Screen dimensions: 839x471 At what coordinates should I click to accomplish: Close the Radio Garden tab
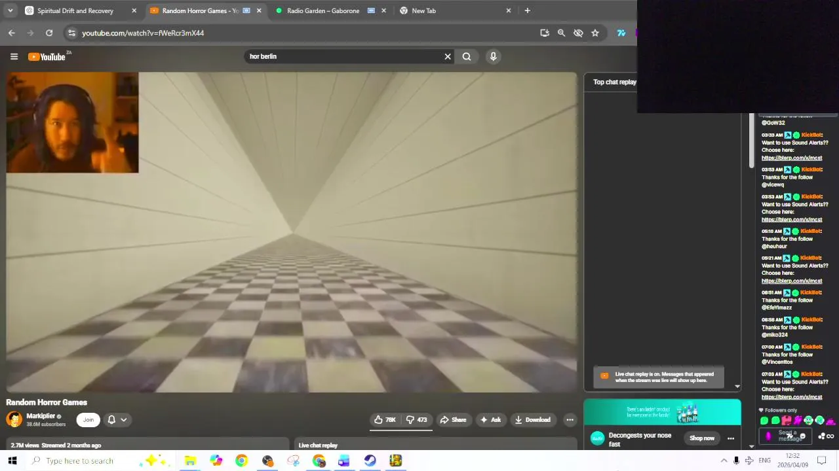click(383, 10)
